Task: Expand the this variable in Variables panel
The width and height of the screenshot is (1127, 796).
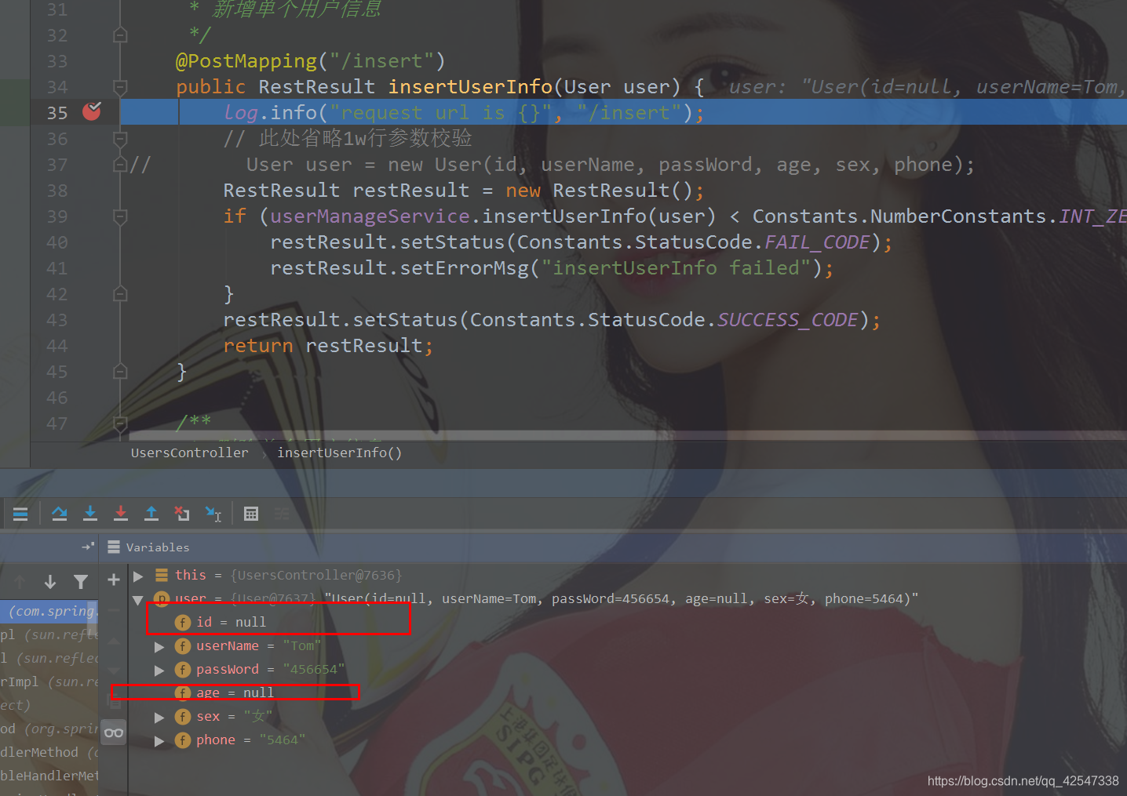Action: point(138,575)
